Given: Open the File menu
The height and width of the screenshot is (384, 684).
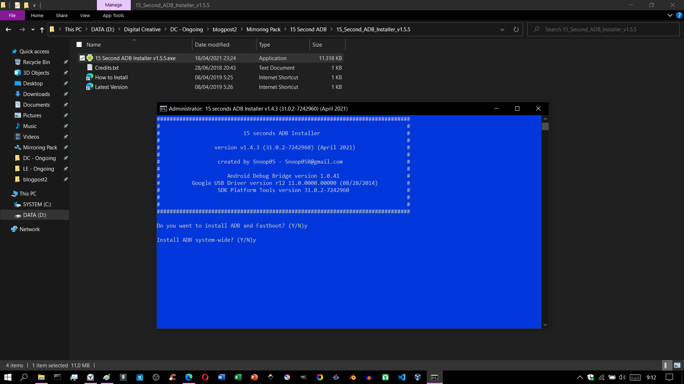Looking at the screenshot, I should pyautogui.click(x=12, y=15).
